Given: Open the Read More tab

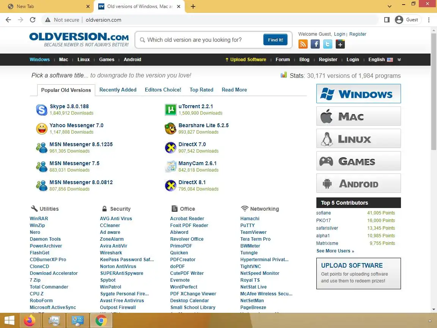Looking at the screenshot, I should tap(234, 90).
